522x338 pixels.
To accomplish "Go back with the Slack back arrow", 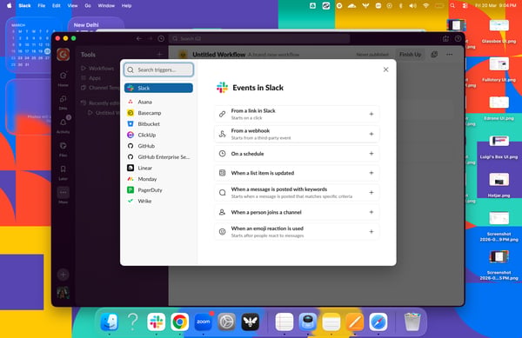I will 139,38.
